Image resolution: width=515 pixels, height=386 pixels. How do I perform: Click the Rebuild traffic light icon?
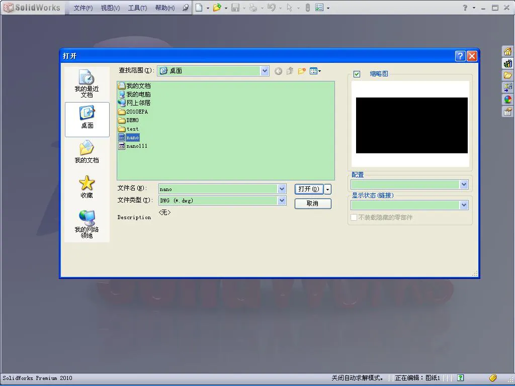[x=307, y=7]
